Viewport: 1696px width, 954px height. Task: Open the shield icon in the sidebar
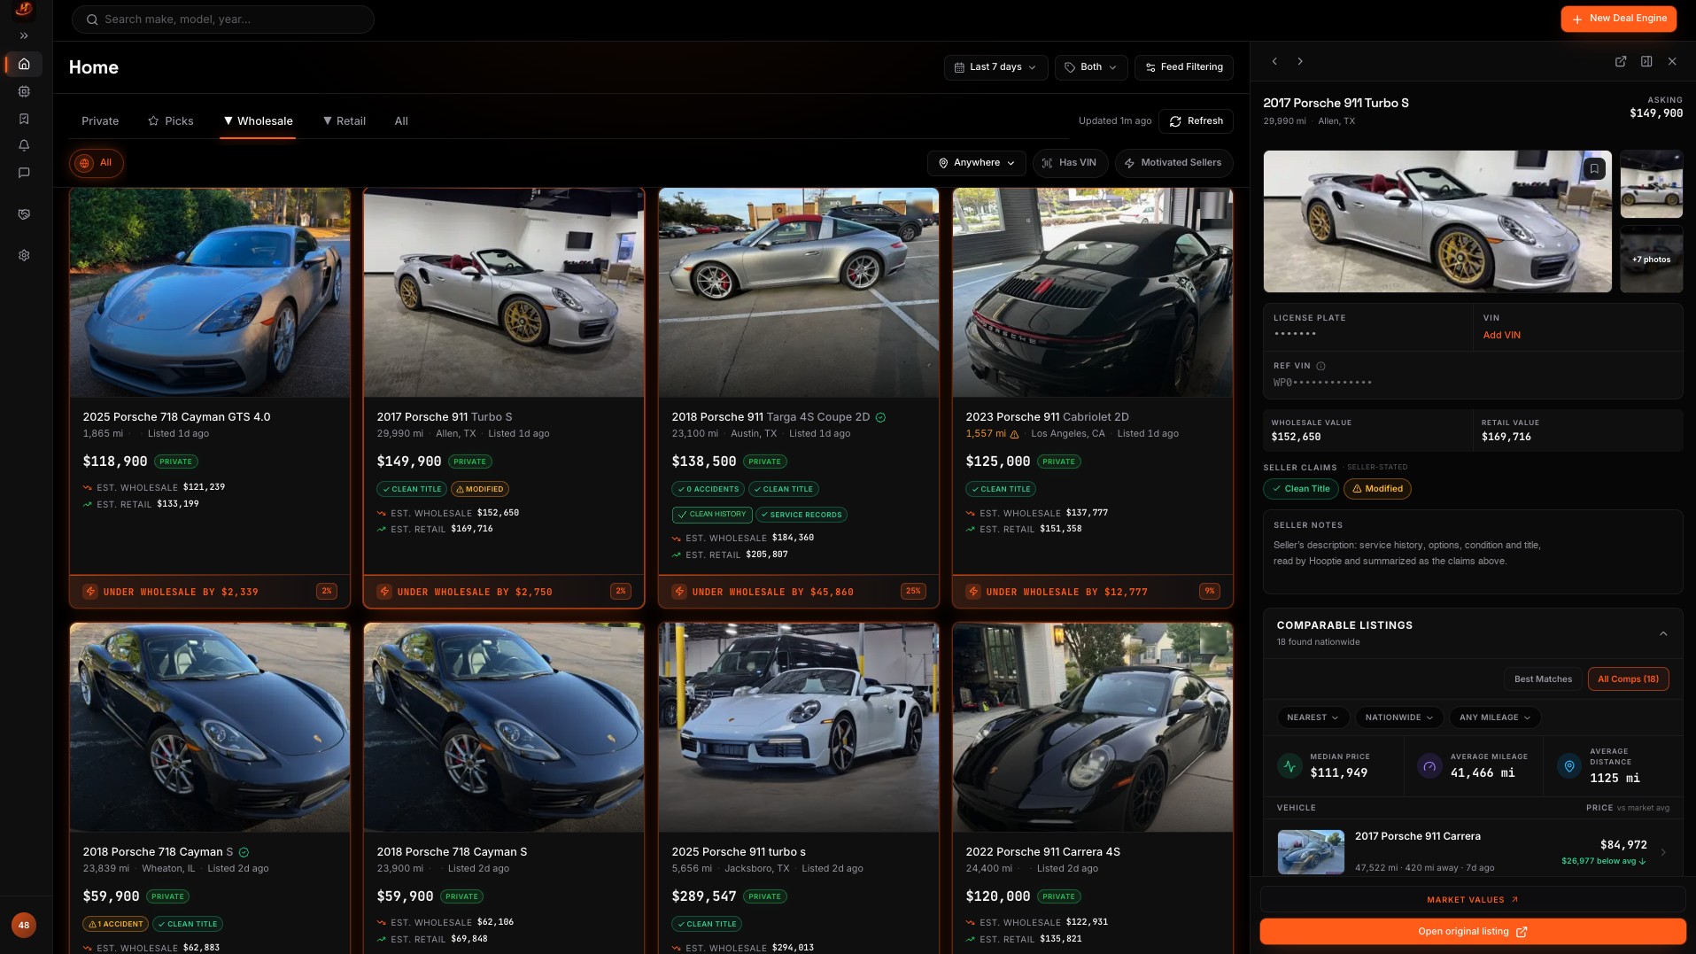point(24,214)
